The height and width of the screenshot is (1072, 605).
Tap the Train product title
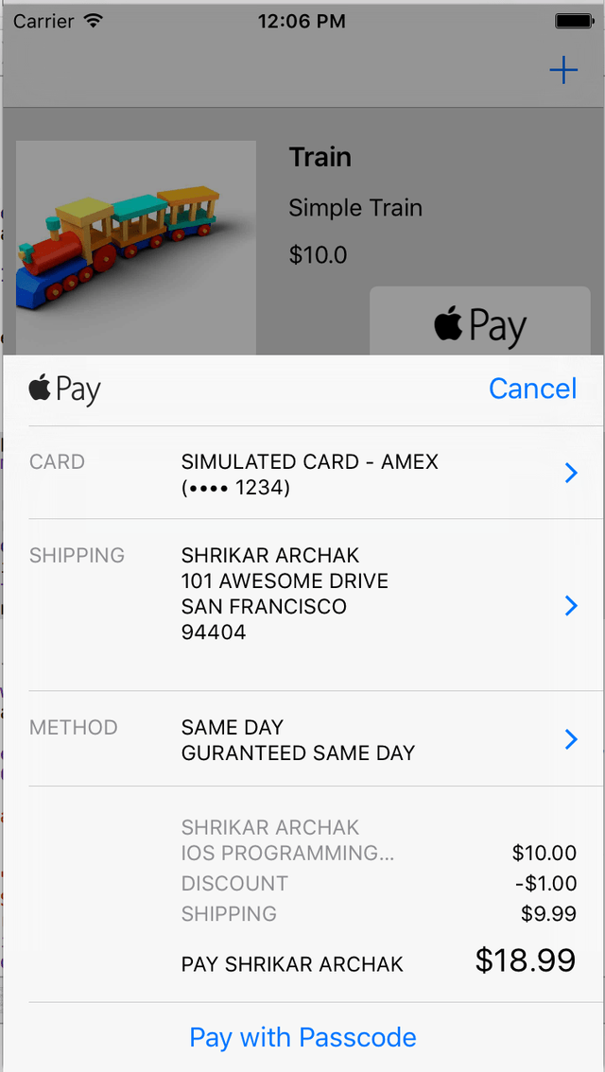[x=320, y=157]
